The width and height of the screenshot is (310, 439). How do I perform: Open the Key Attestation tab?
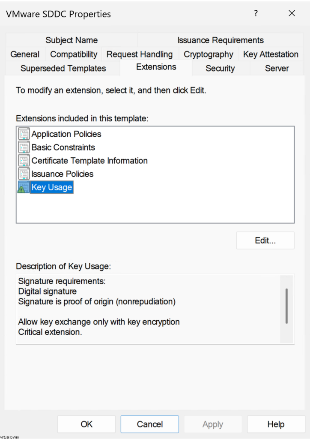pos(271,54)
